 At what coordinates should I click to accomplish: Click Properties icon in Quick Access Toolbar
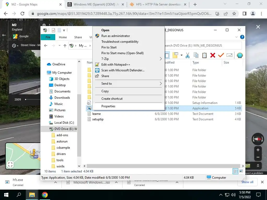(53, 30)
